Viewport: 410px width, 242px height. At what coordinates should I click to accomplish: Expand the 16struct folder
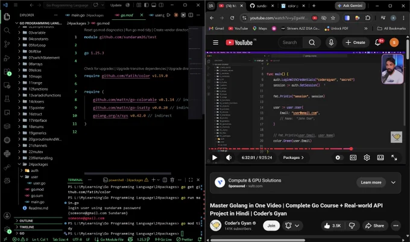coord(35,114)
